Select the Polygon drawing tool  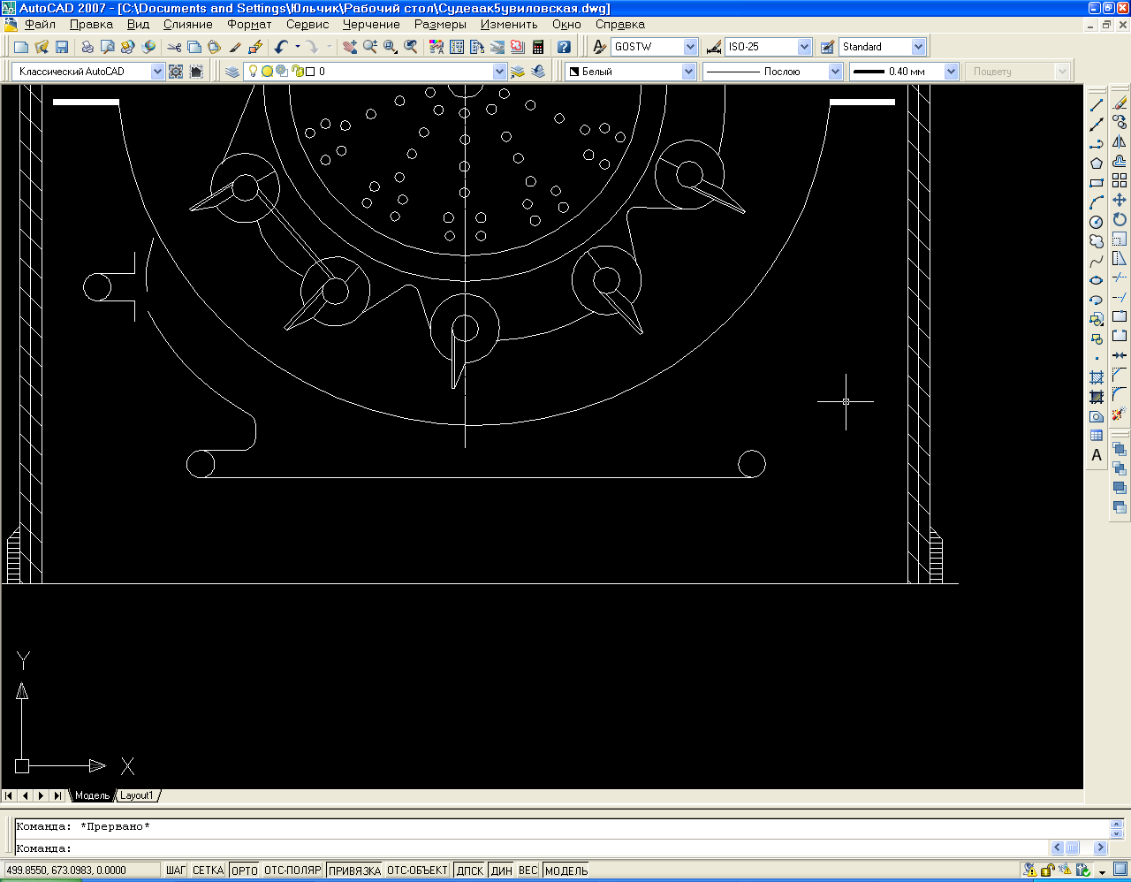(x=1097, y=163)
